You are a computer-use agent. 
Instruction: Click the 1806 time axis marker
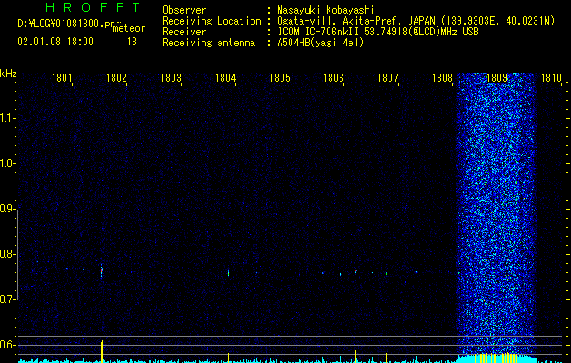[x=333, y=78]
